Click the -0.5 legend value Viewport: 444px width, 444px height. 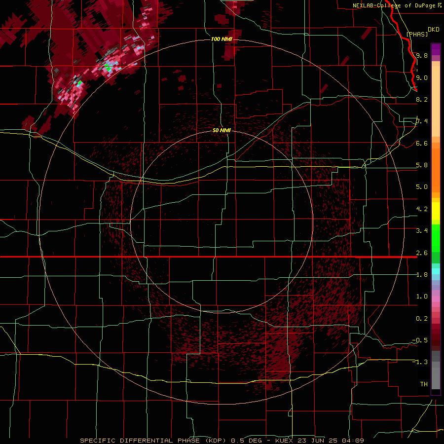420,340
